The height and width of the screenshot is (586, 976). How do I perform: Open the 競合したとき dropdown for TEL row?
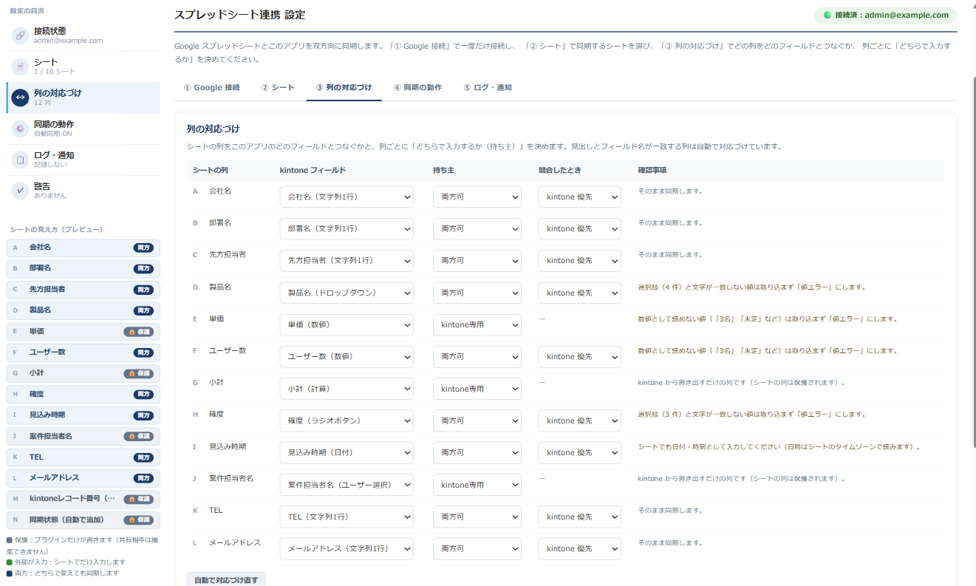click(580, 517)
